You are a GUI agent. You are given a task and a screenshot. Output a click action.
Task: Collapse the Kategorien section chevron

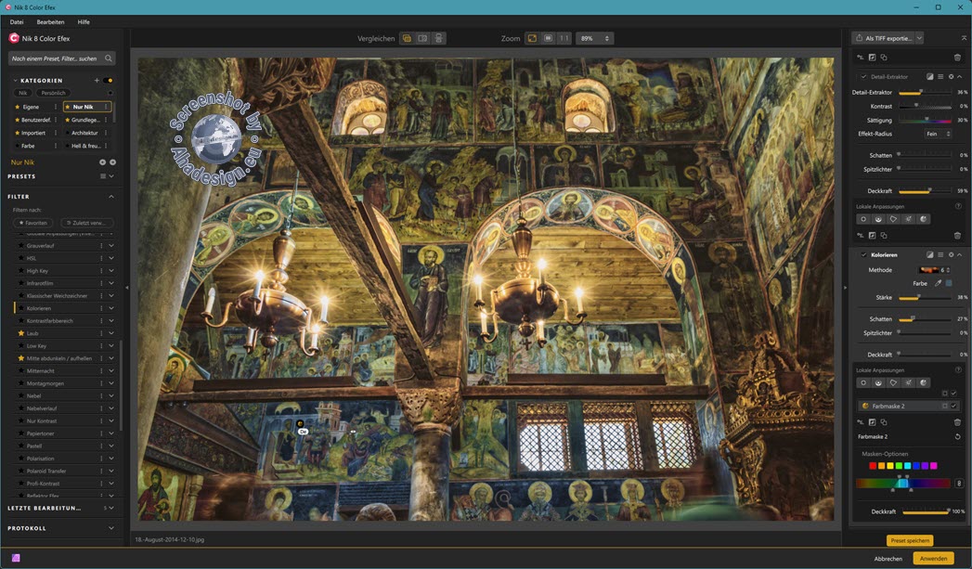tap(15, 81)
